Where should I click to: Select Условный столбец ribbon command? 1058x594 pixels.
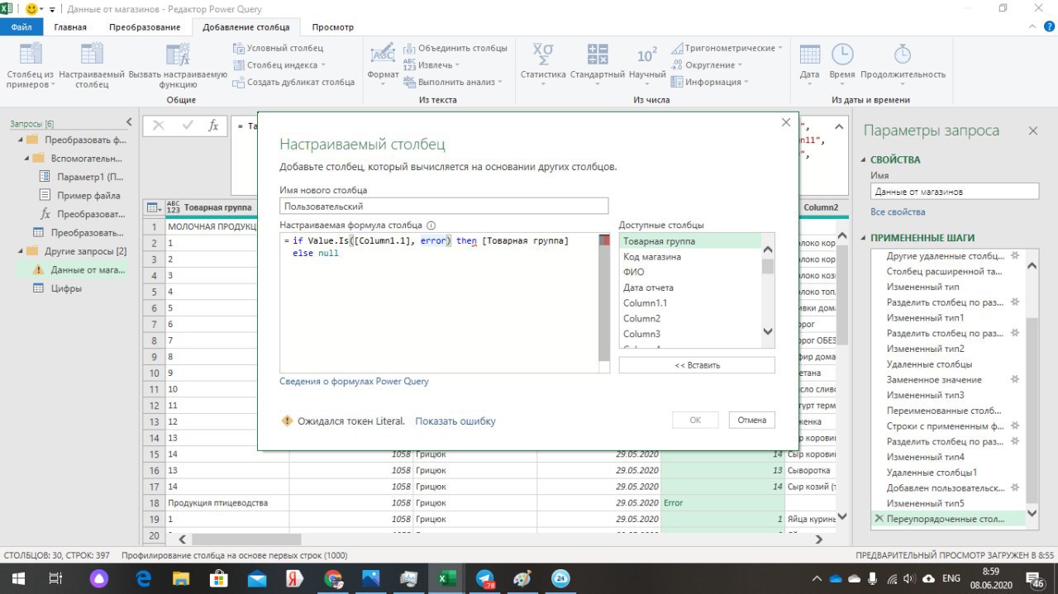click(x=279, y=48)
